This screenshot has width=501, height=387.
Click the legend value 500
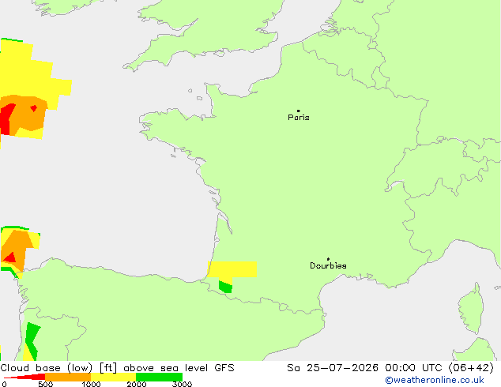(x=45, y=384)
